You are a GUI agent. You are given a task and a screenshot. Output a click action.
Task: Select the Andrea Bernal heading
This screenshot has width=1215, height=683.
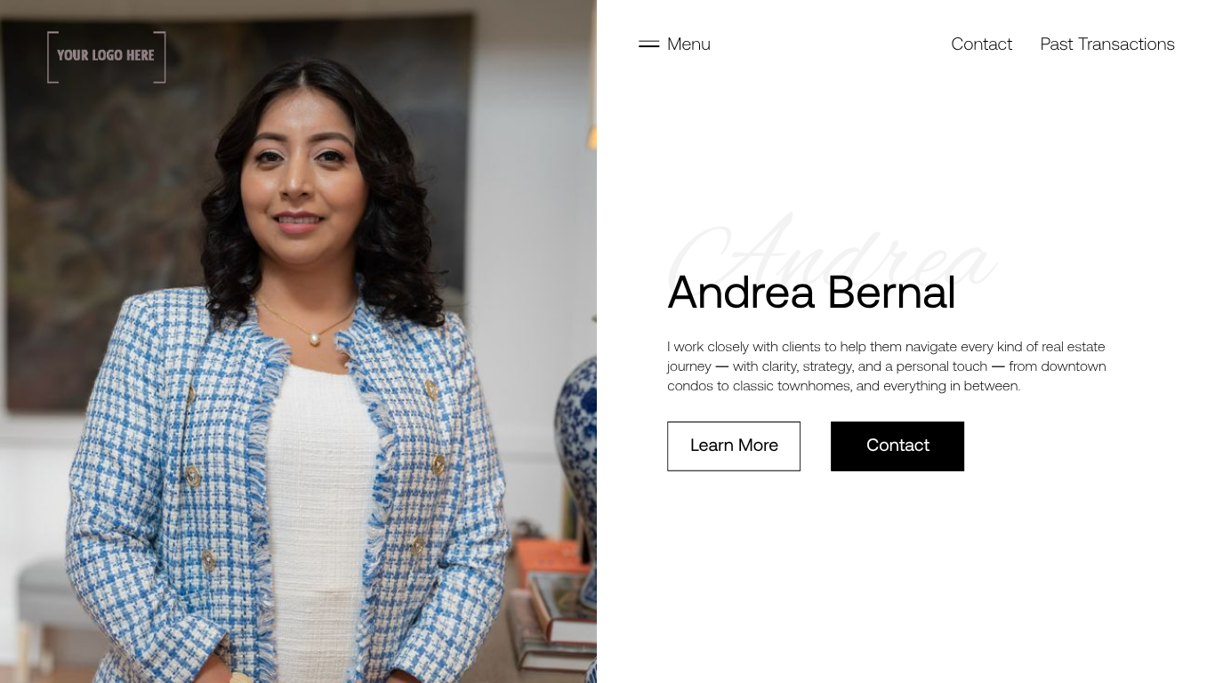(811, 293)
